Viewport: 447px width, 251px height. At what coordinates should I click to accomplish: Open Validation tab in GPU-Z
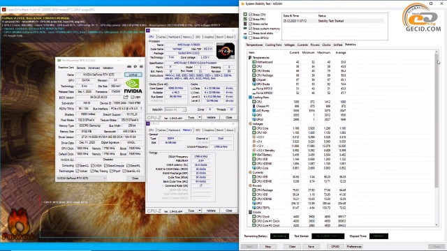[108, 68]
